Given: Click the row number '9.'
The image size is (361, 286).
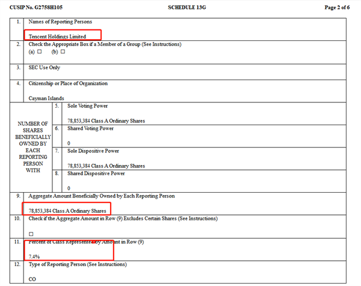Looking at the screenshot, I should 18,196.
